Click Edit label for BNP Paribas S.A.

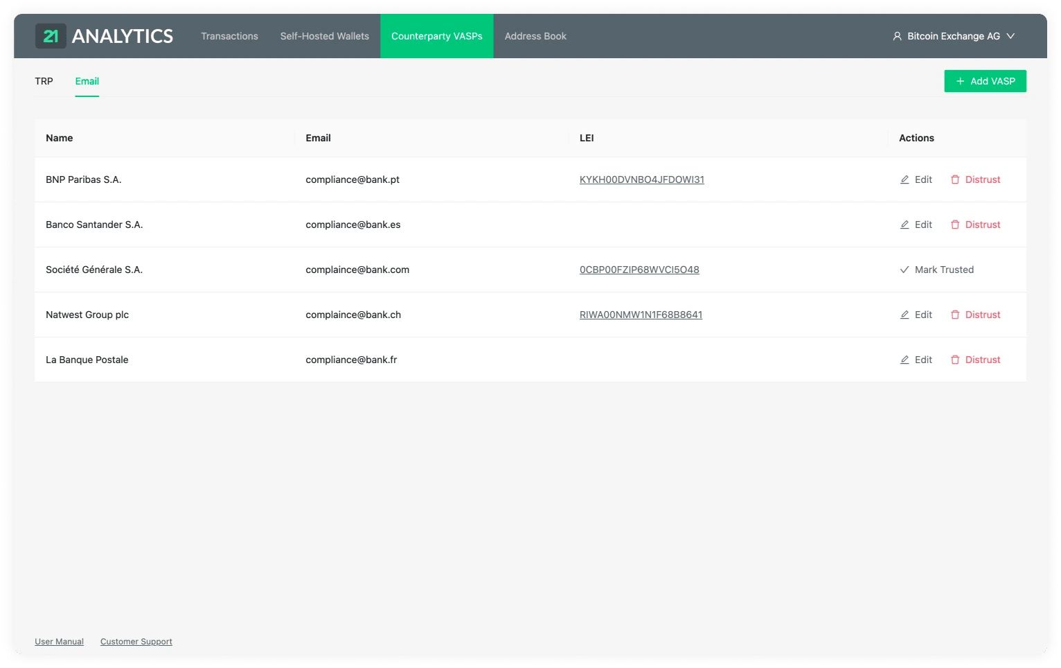point(923,179)
